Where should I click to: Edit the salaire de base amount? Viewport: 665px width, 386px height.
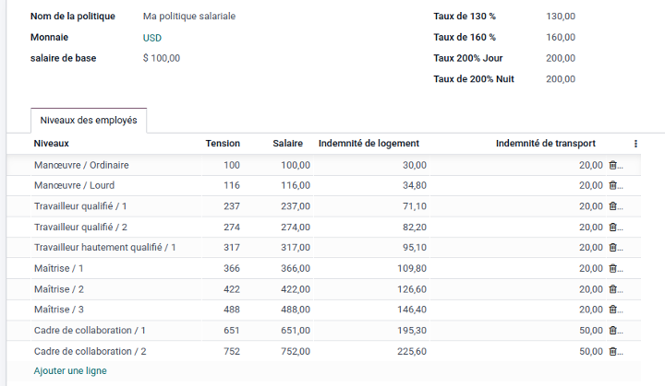[162, 58]
